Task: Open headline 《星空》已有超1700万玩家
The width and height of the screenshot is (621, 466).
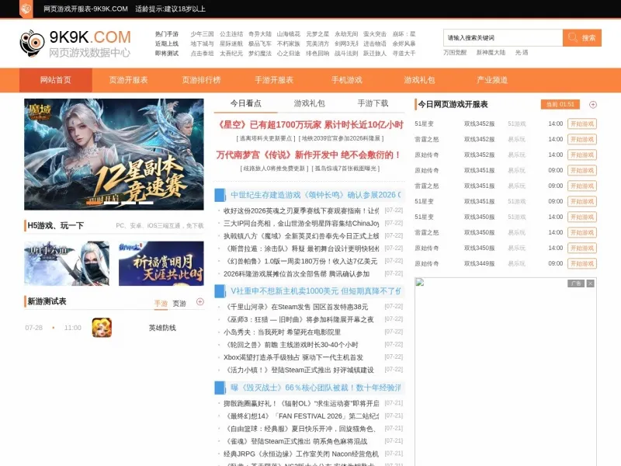Action: [310, 125]
